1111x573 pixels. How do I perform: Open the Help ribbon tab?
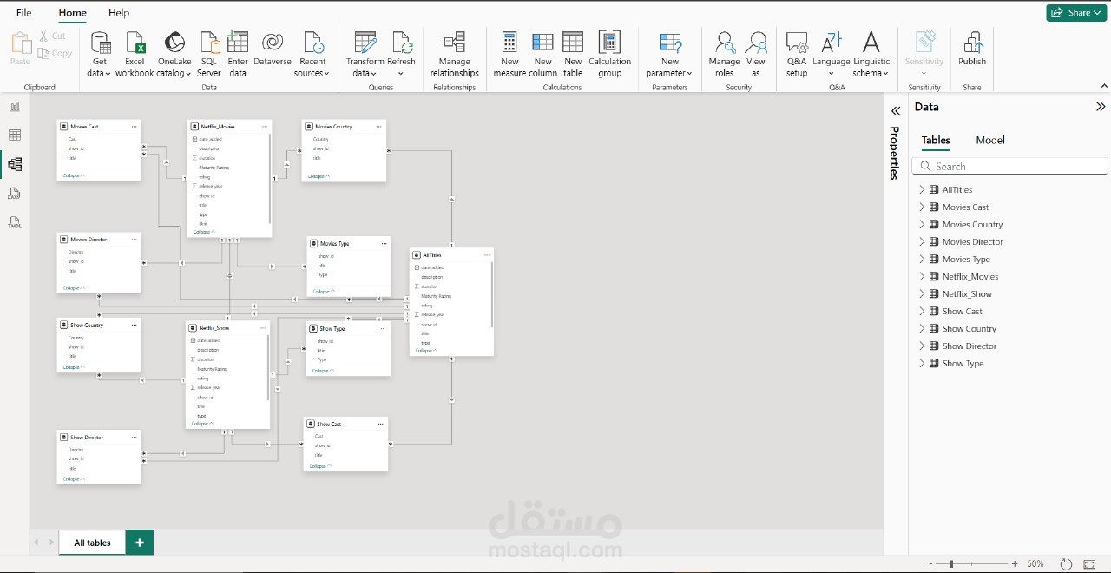(x=119, y=13)
